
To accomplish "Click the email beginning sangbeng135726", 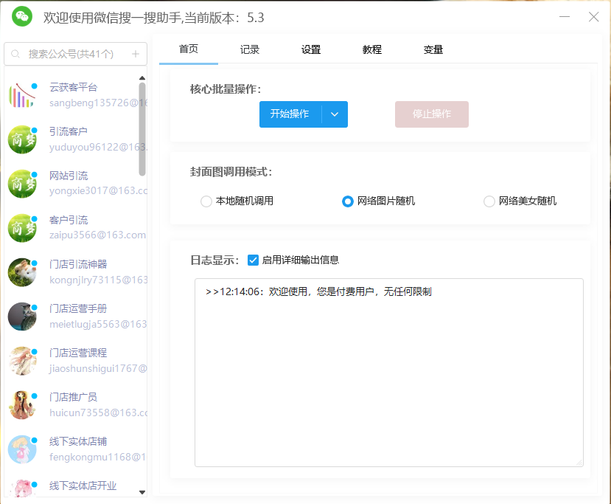I will (x=98, y=103).
